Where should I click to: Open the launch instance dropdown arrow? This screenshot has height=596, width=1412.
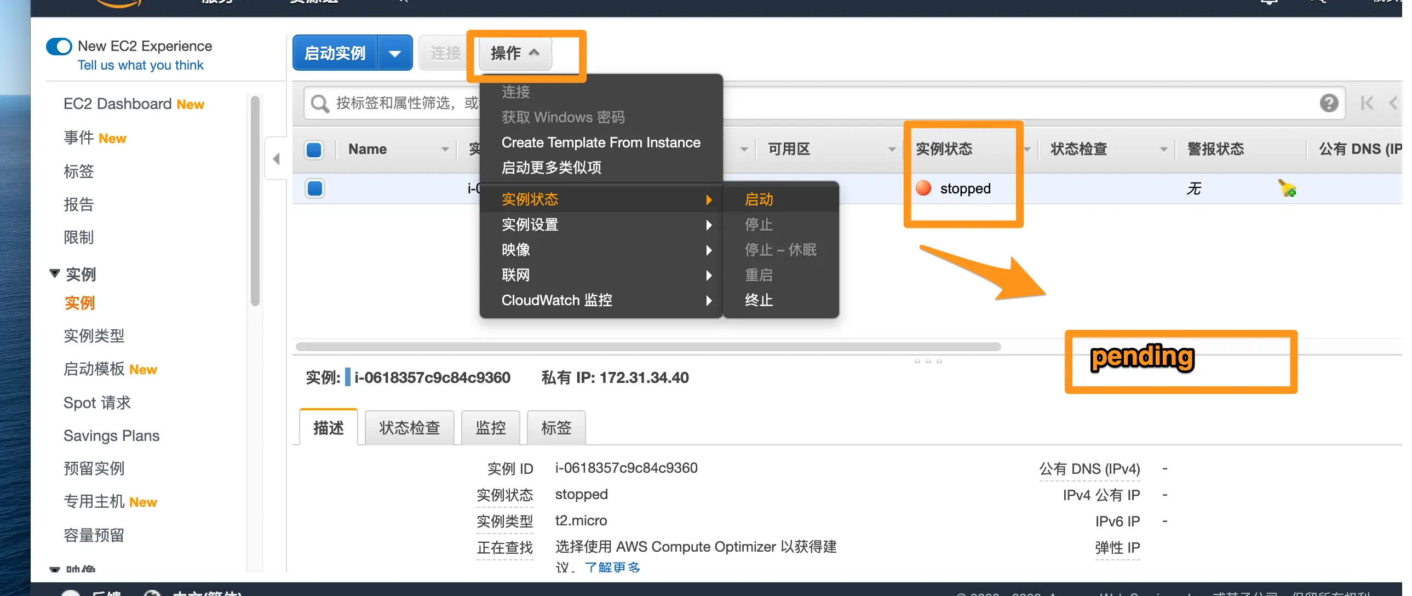pos(395,53)
